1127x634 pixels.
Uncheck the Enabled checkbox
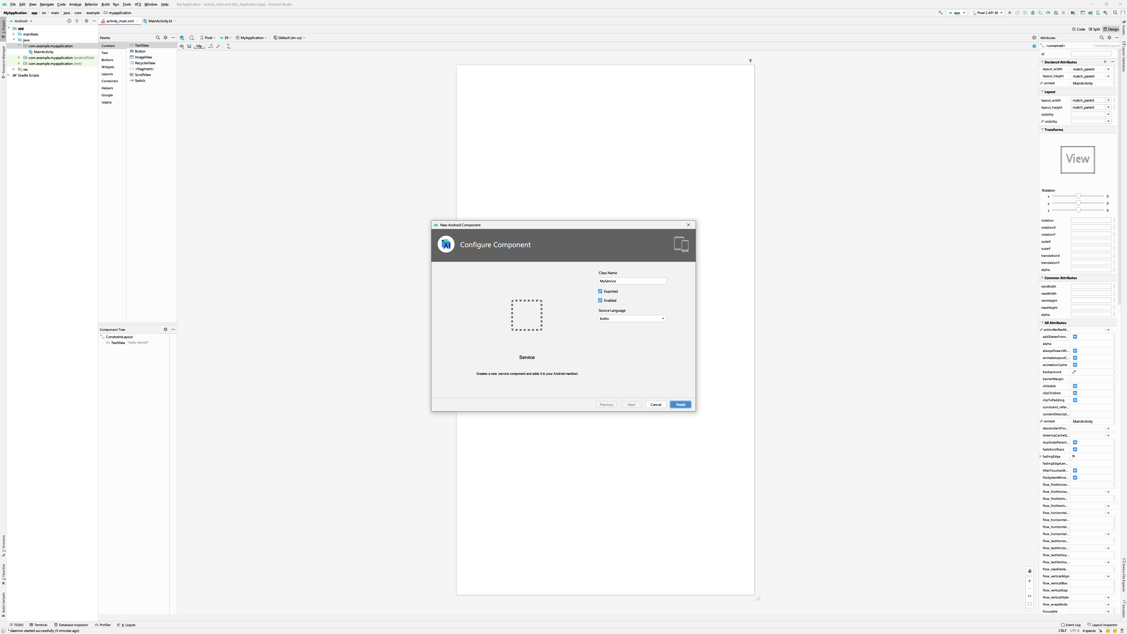tap(600, 300)
